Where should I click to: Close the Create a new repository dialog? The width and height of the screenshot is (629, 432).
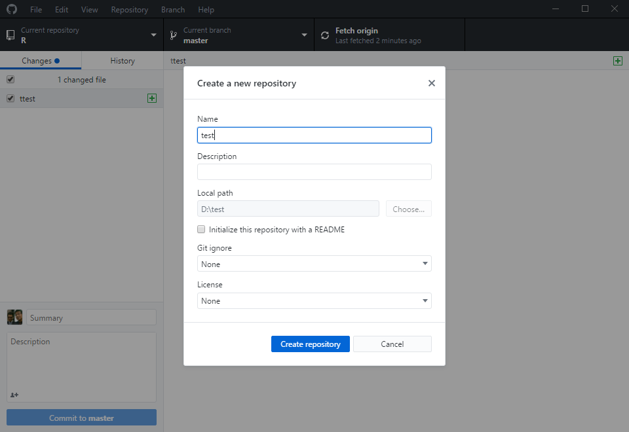pos(431,83)
